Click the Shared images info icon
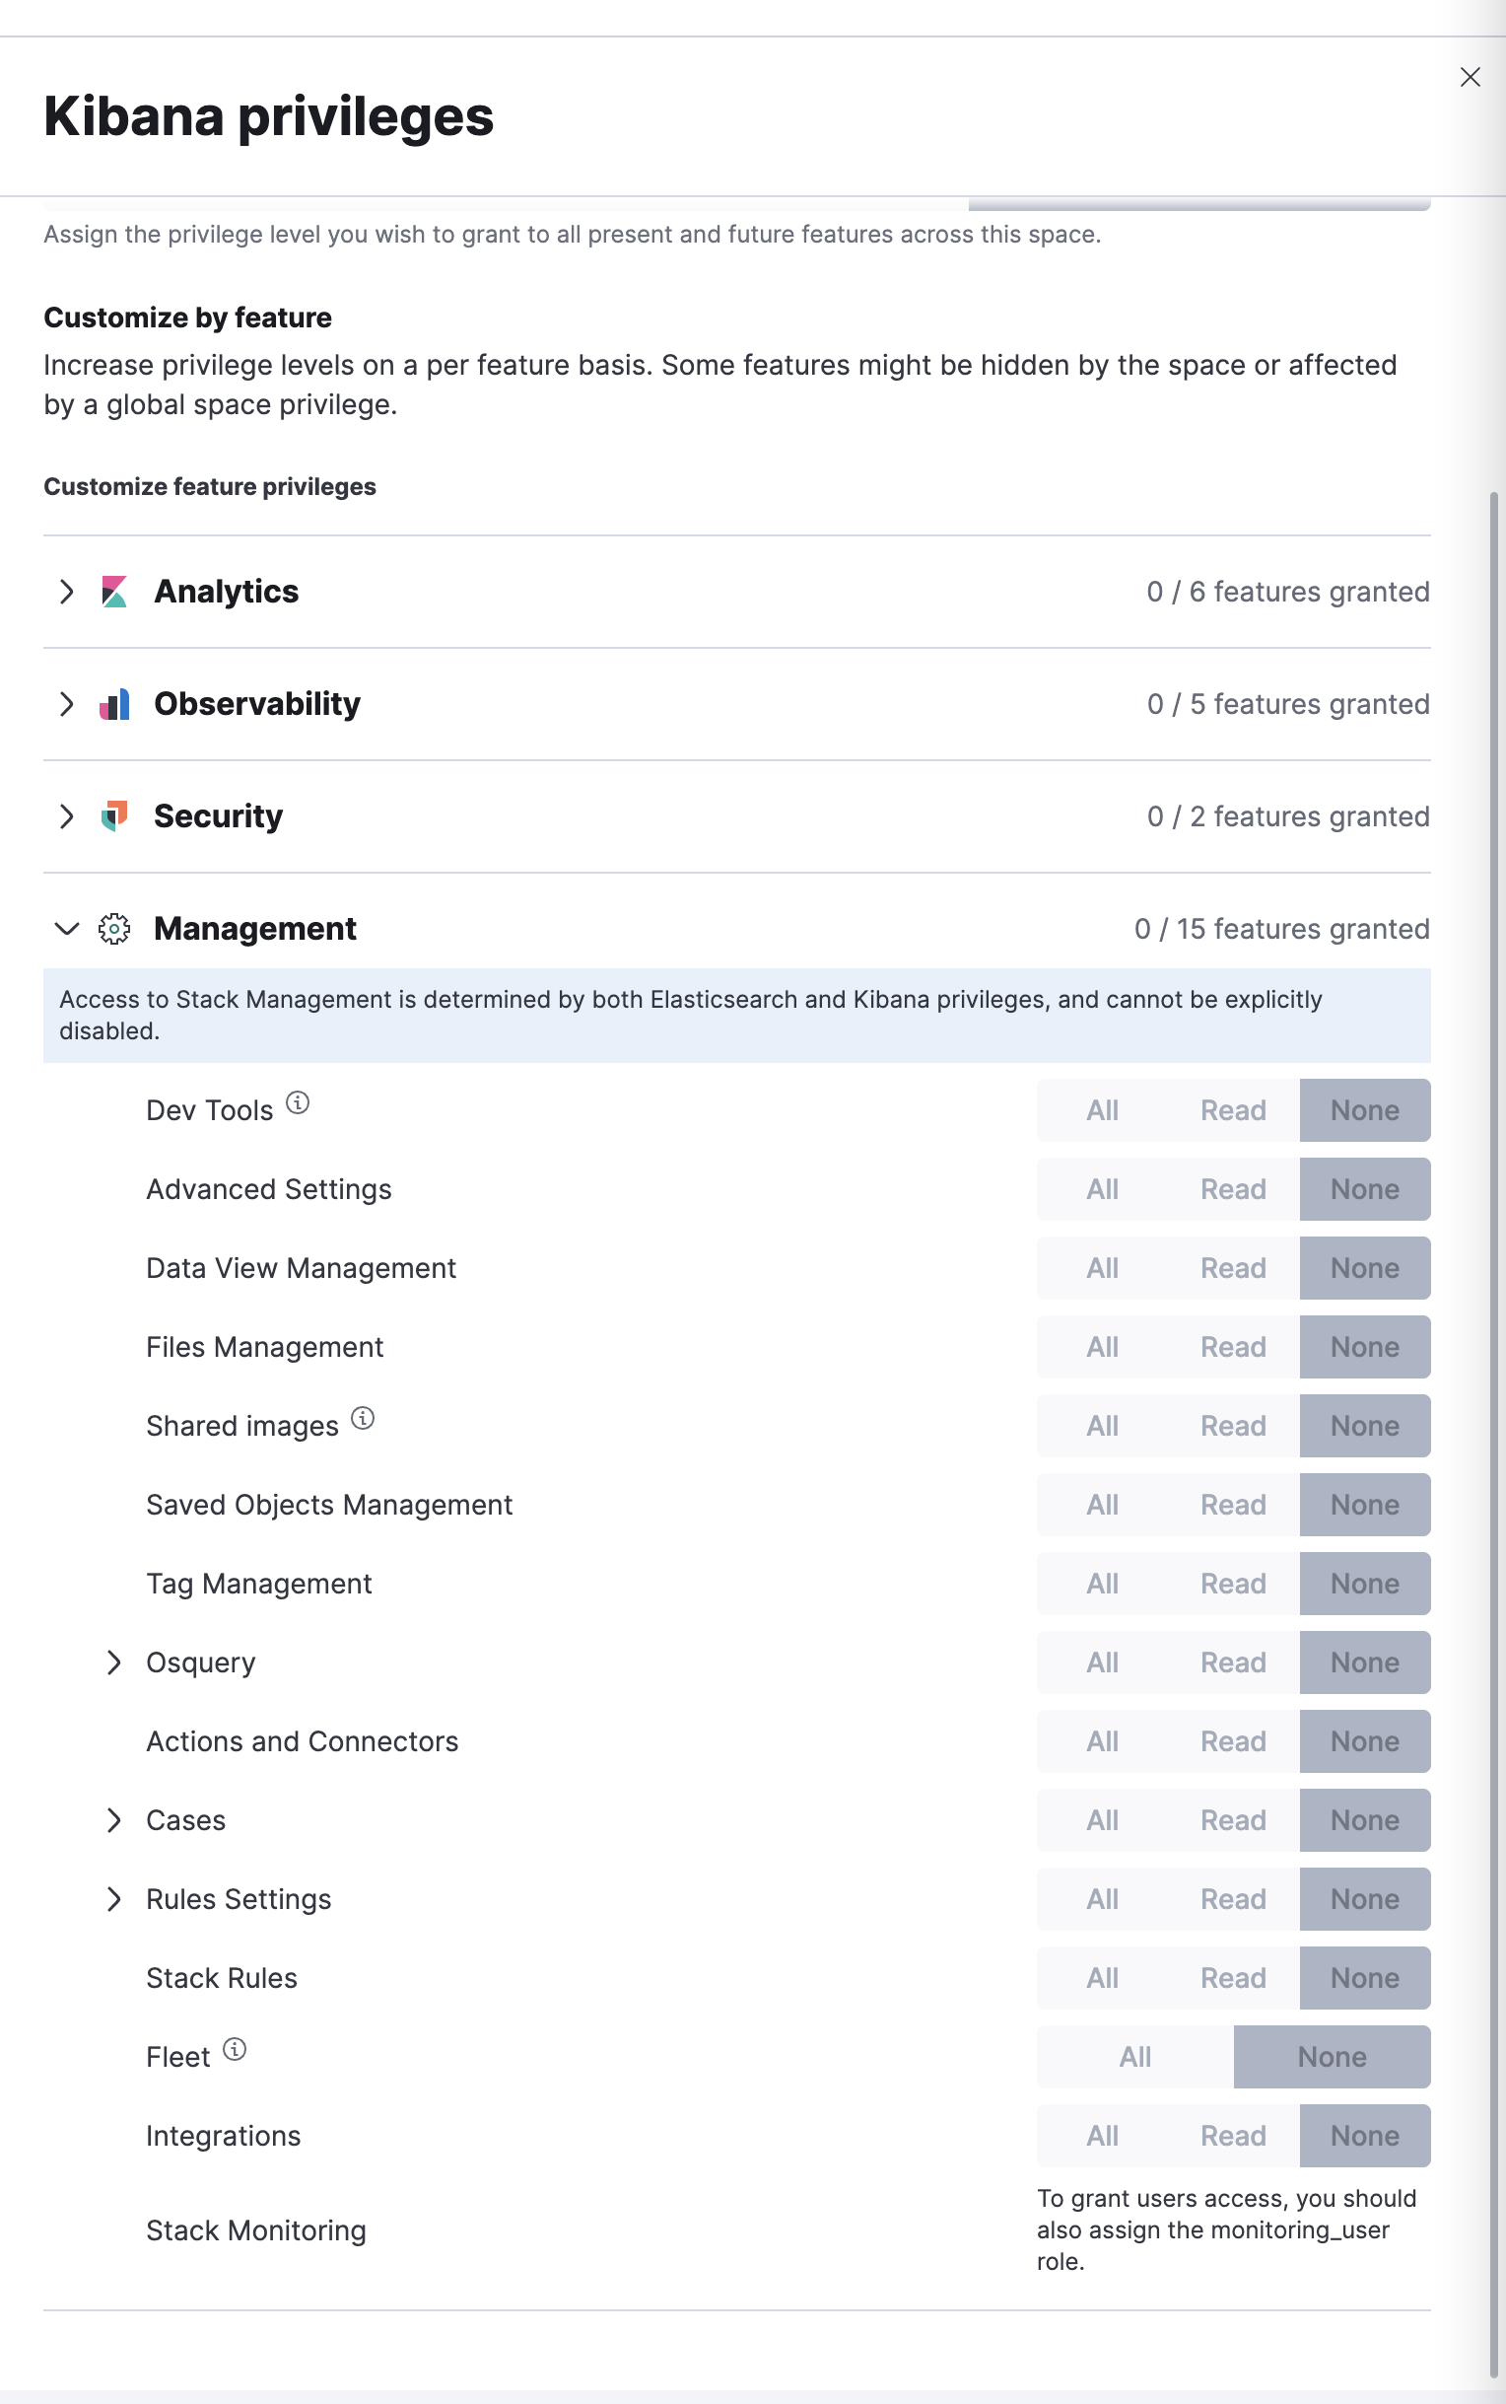 click(364, 1418)
